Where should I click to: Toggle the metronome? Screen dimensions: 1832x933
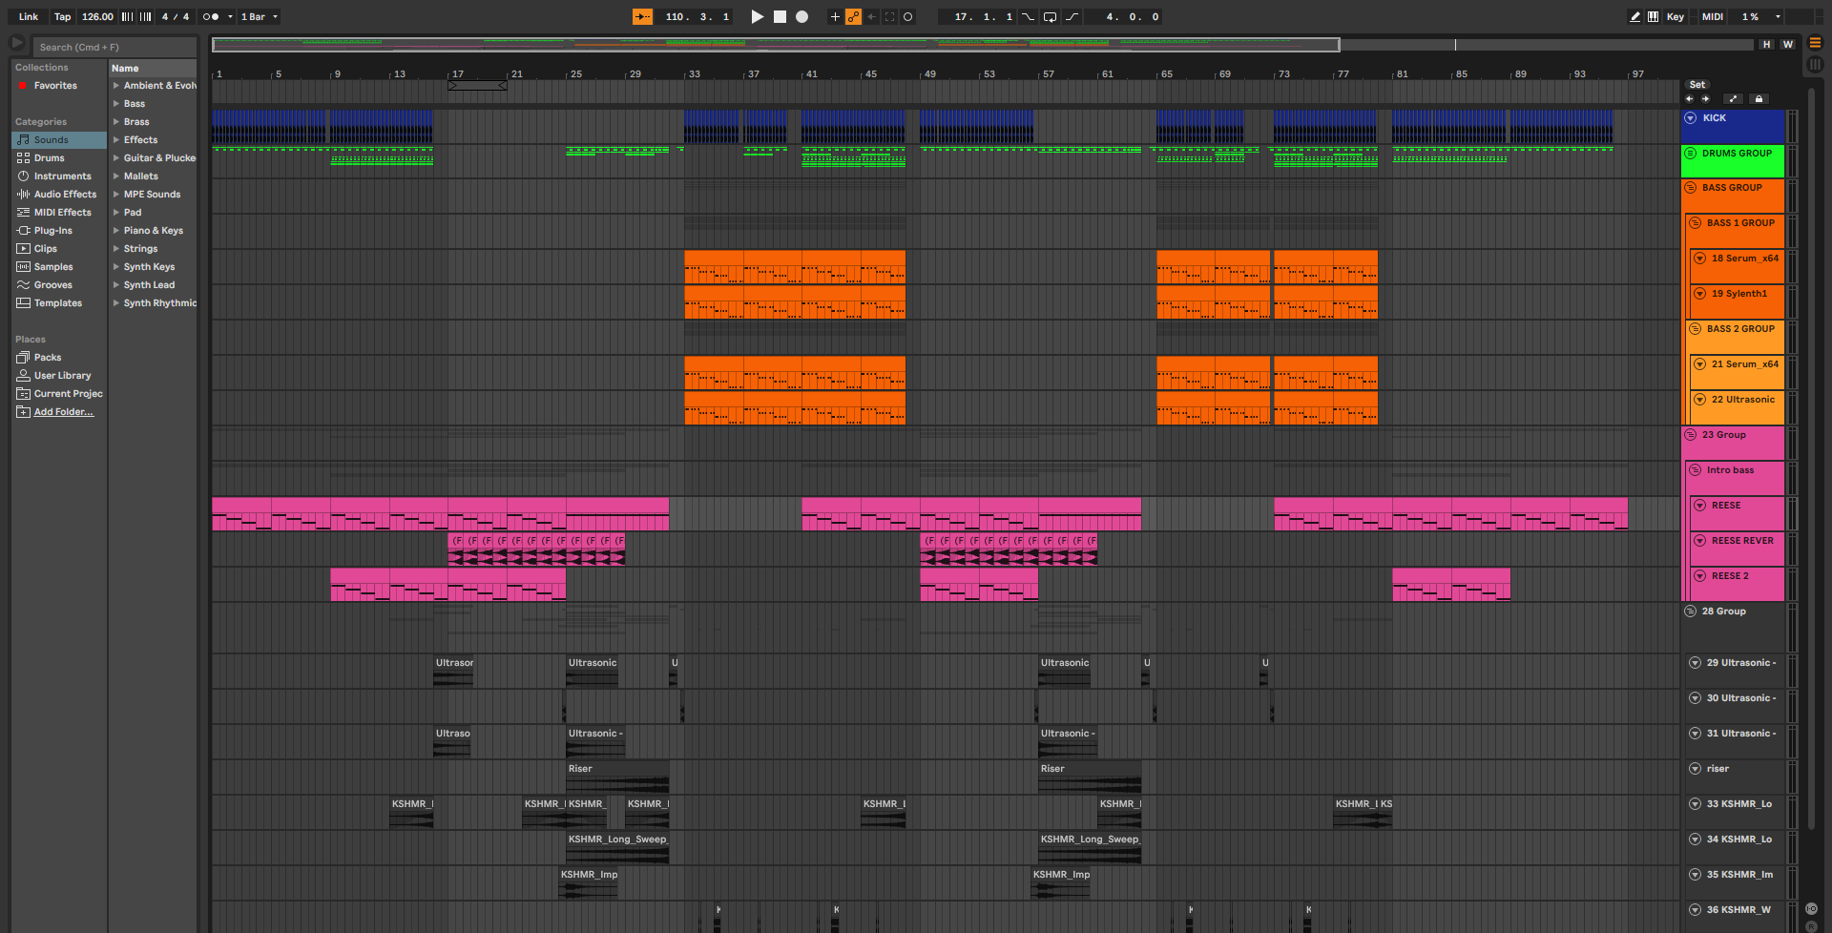(x=211, y=16)
